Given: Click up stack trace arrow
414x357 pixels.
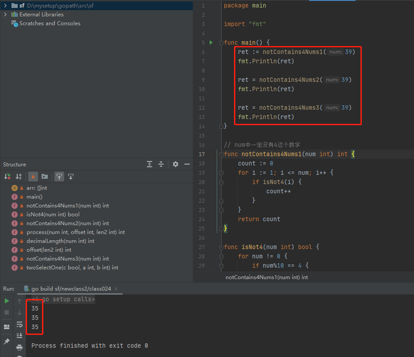Looking at the screenshot, I should click(19, 301).
